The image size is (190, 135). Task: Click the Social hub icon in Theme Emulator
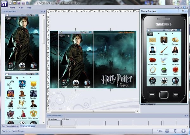point(175,60)
